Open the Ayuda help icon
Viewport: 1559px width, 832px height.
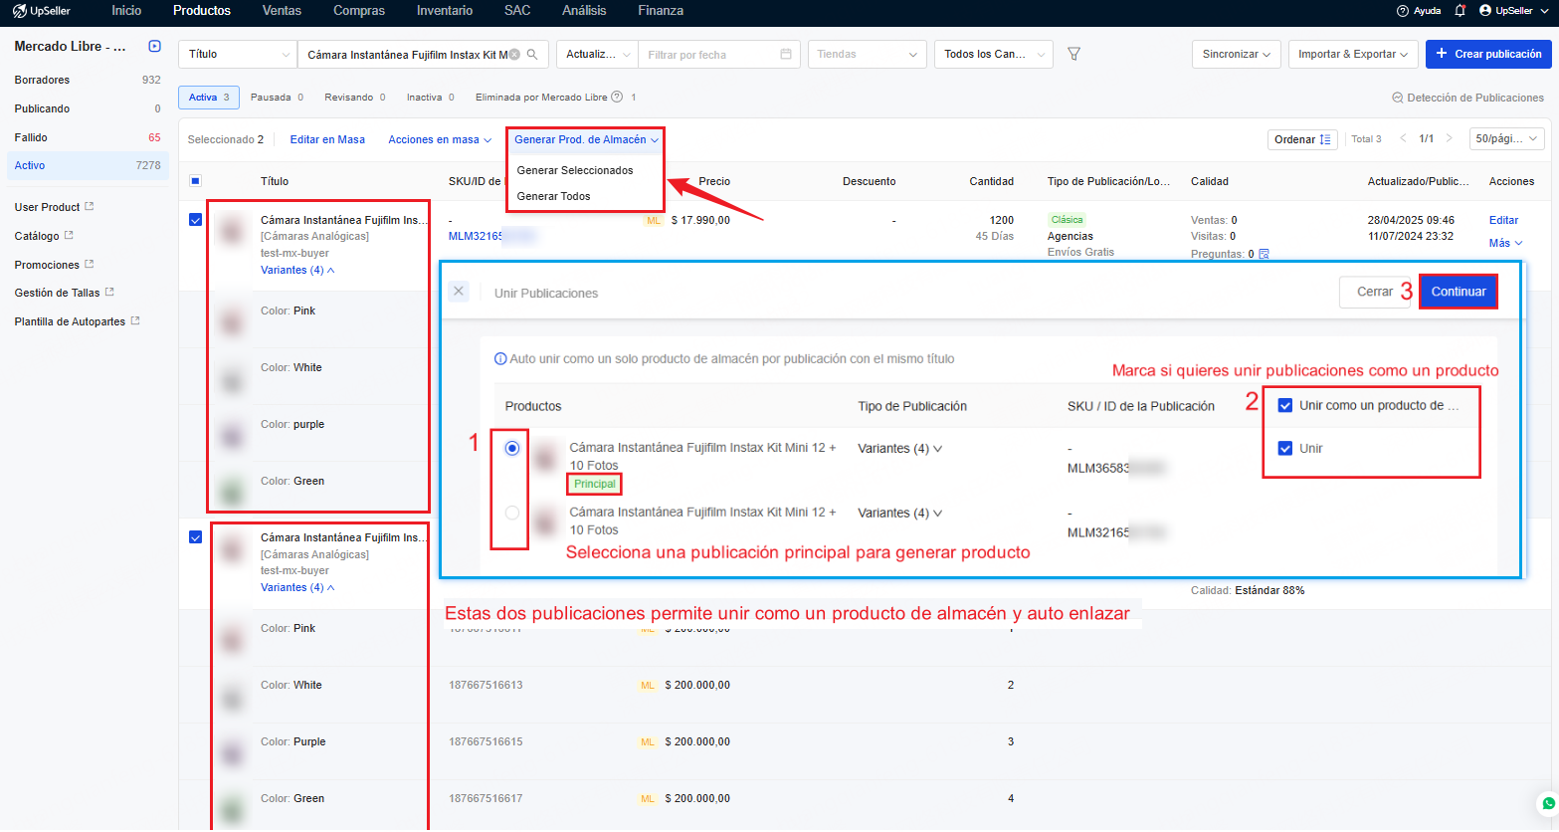click(1403, 11)
